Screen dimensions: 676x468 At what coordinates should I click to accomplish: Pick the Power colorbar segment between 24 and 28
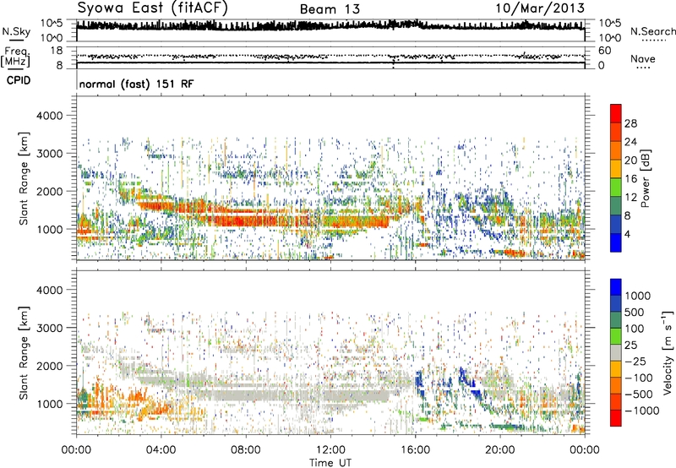616,133
